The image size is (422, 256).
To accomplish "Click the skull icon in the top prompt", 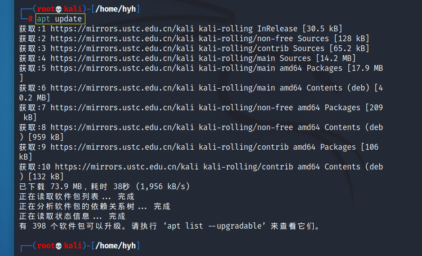I will point(58,9).
